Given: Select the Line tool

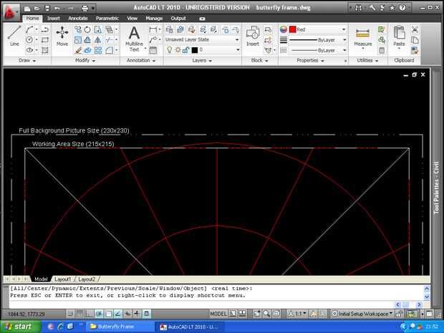Looking at the screenshot, I should pyautogui.click(x=14, y=36).
